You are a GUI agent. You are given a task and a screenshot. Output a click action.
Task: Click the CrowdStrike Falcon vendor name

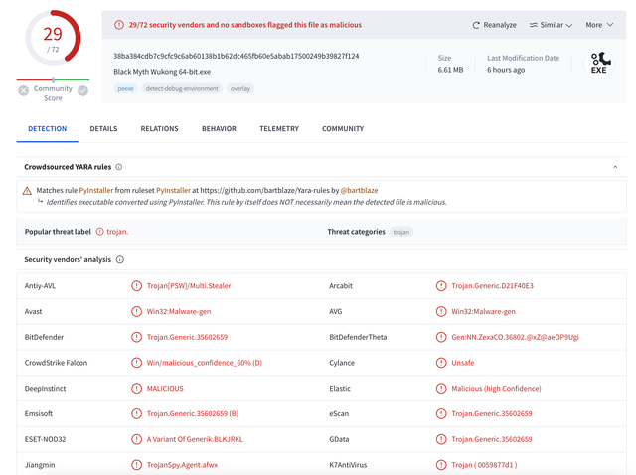click(x=56, y=363)
